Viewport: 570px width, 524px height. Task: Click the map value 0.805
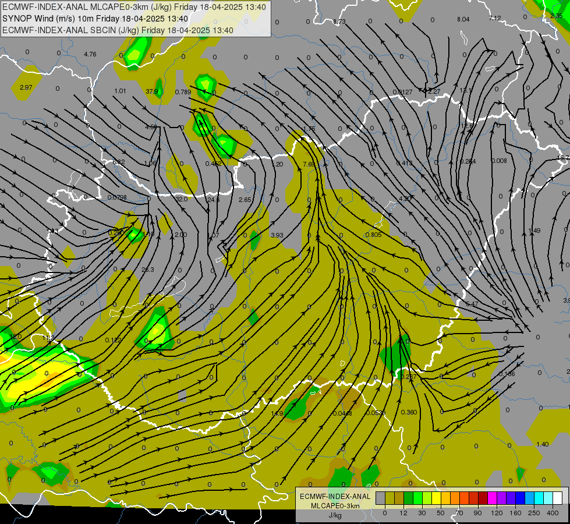373,235
